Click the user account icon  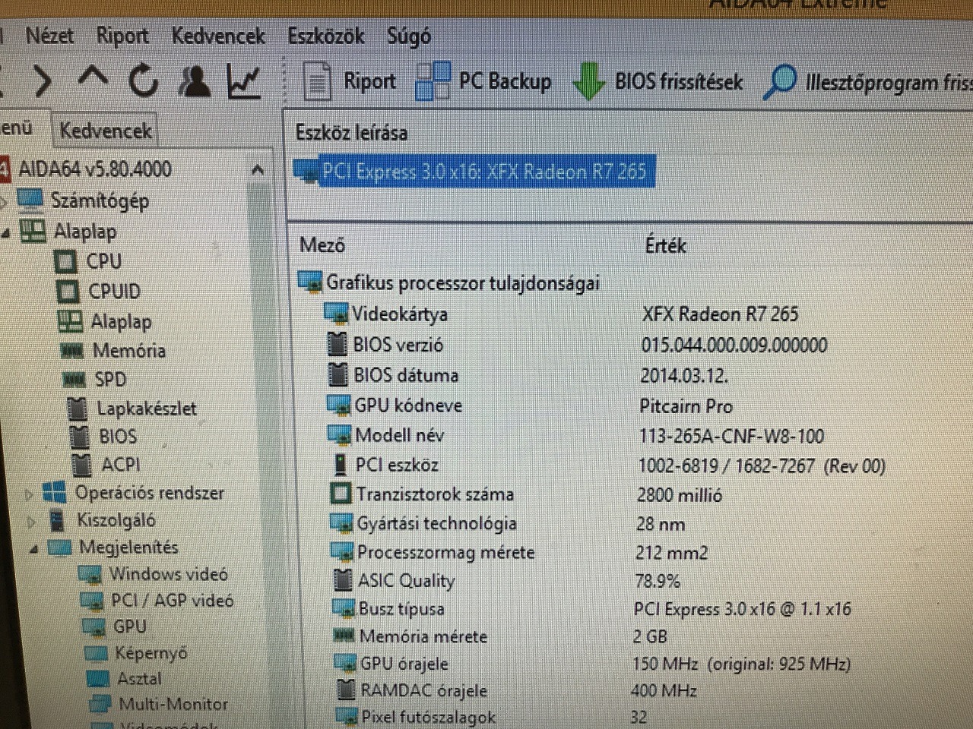pyautogui.click(x=195, y=80)
